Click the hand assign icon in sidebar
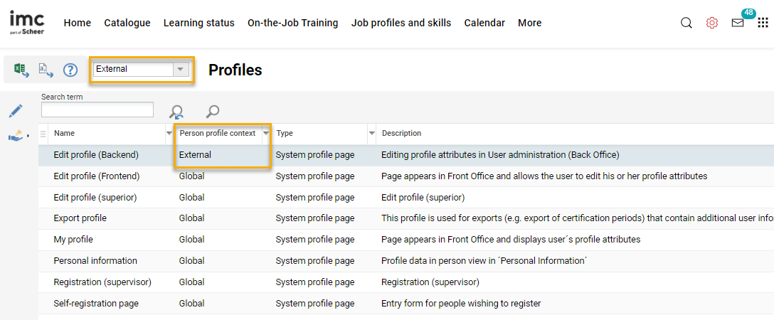774x320 pixels. click(16, 135)
